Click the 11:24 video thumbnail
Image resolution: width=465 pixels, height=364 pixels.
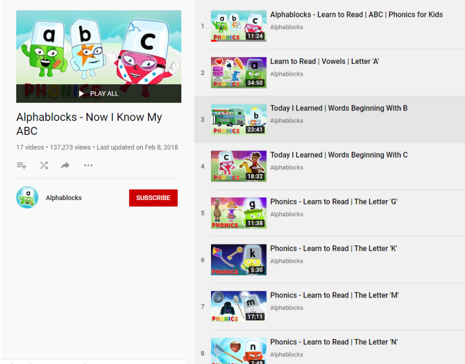click(239, 26)
